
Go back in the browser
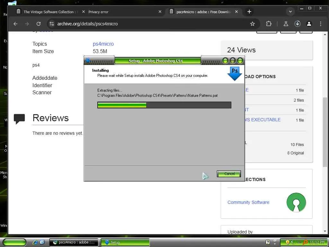[15, 24]
